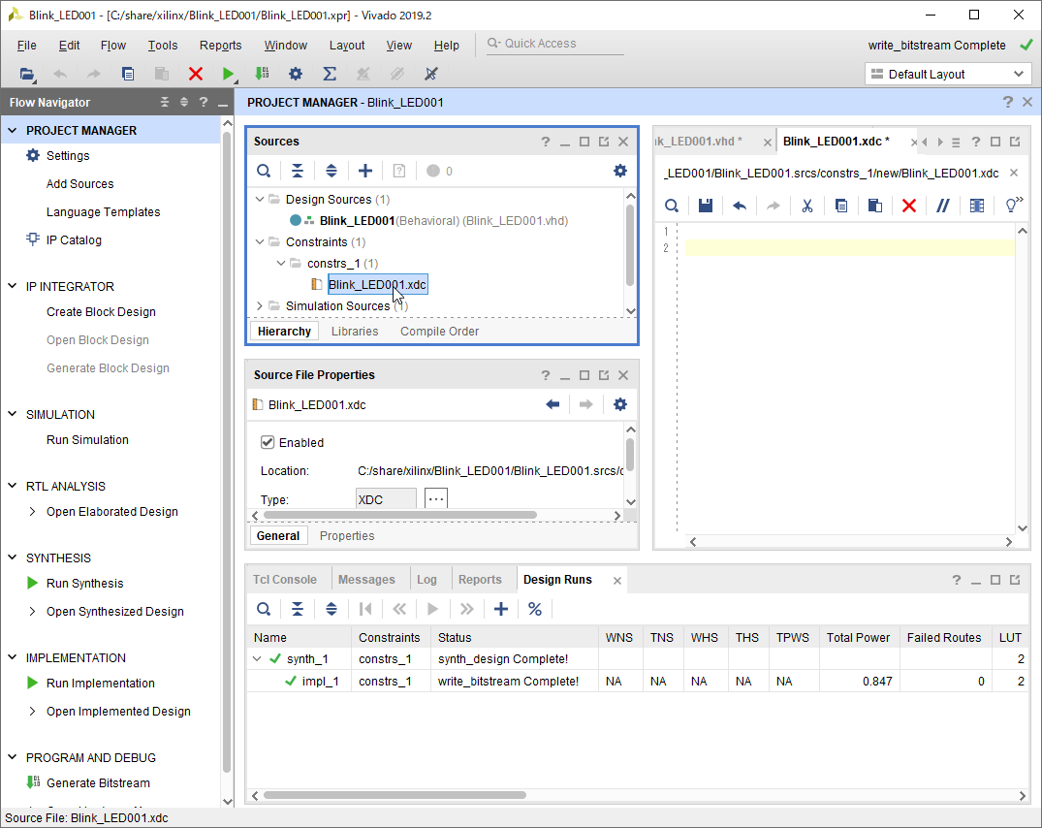The width and height of the screenshot is (1042, 828).
Task: Click Language Templates in Flow Navigator
Action: pos(103,212)
